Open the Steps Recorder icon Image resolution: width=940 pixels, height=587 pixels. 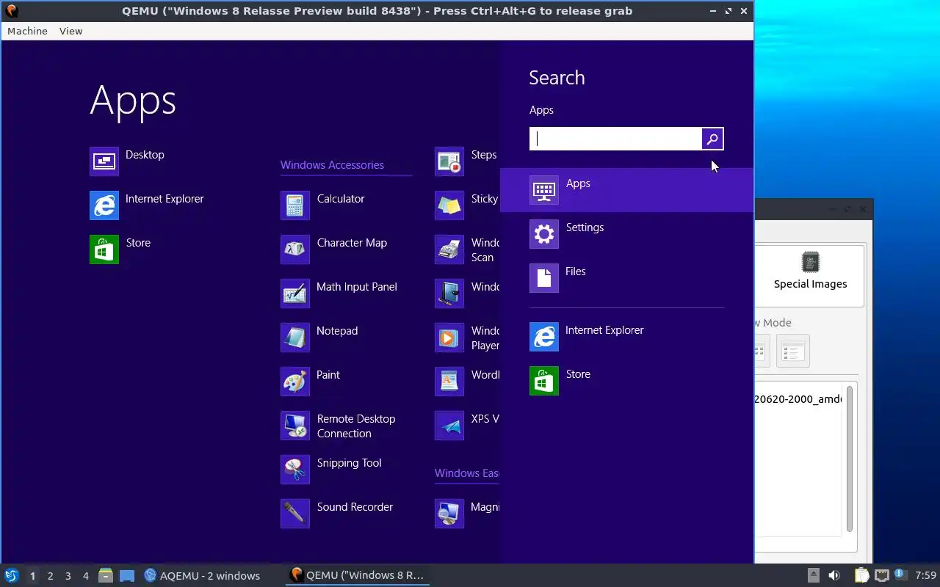(x=449, y=161)
